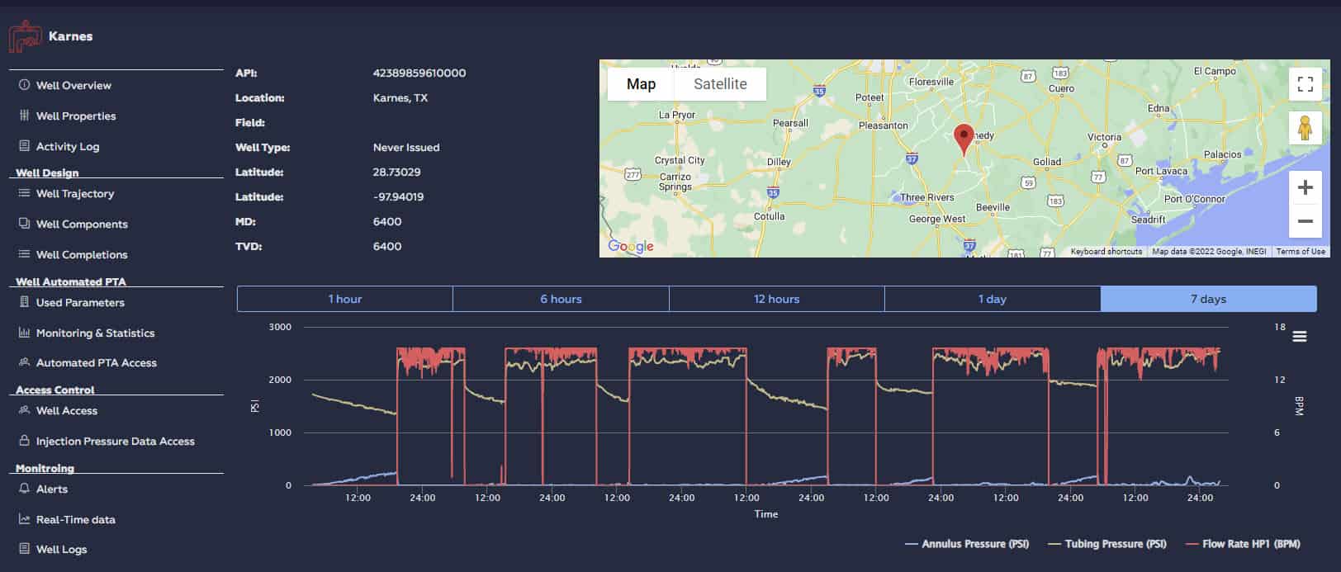Toggle Annulus Pressure series in legend
Image resolution: width=1341 pixels, height=572 pixels.
coord(967,544)
